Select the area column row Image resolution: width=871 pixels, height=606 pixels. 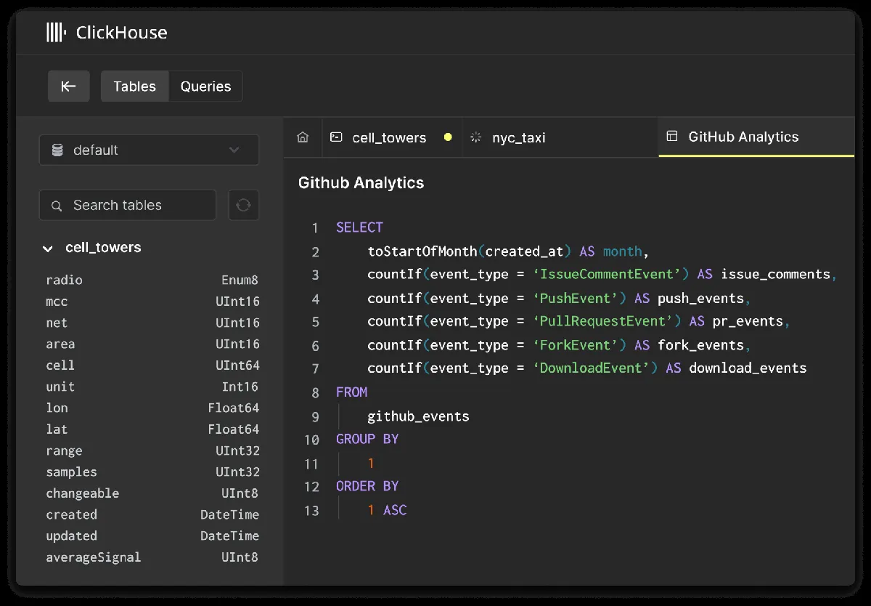tap(152, 344)
